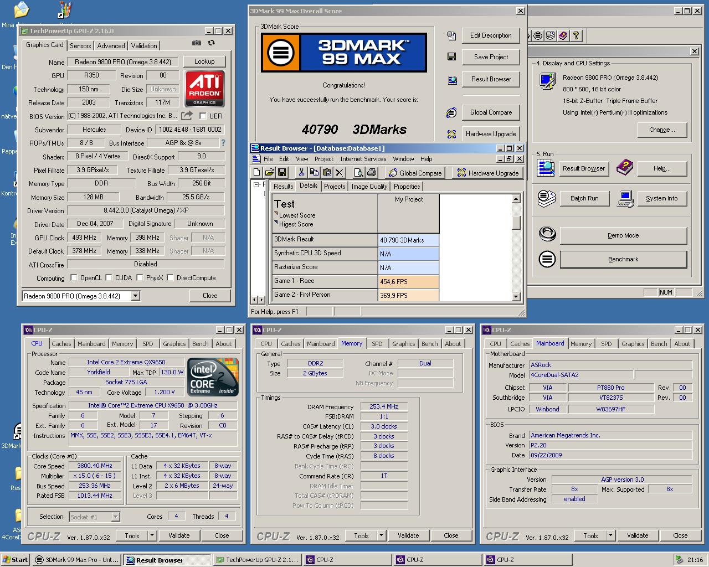Image resolution: width=709 pixels, height=567 pixels.
Task: Switch to the Sensors tab in GPU-Z
Action: pos(80,46)
